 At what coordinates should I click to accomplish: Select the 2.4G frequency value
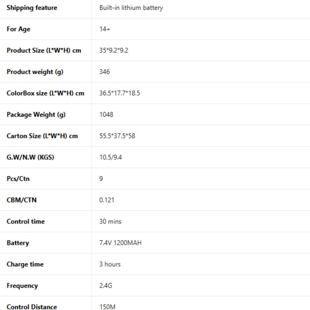point(106,285)
